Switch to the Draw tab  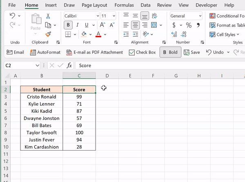click(x=69, y=5)
